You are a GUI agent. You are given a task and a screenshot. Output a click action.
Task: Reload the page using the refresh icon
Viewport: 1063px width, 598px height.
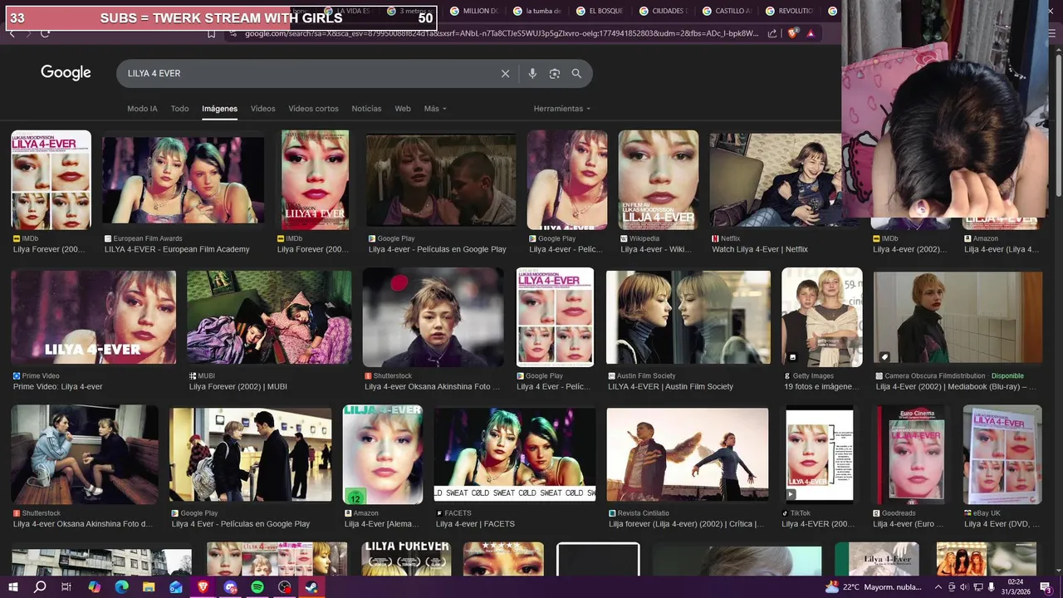[45, 33]
